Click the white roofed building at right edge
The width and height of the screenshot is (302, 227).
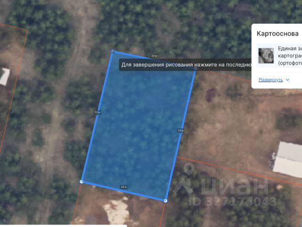(x=288, y=159)
